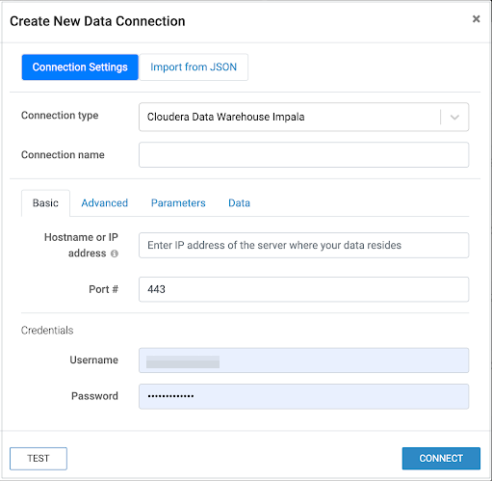Focus the Hostname or IP address field
Viewport: 492px width, 481px height.
pyautogui.click(x=303, y=246)
